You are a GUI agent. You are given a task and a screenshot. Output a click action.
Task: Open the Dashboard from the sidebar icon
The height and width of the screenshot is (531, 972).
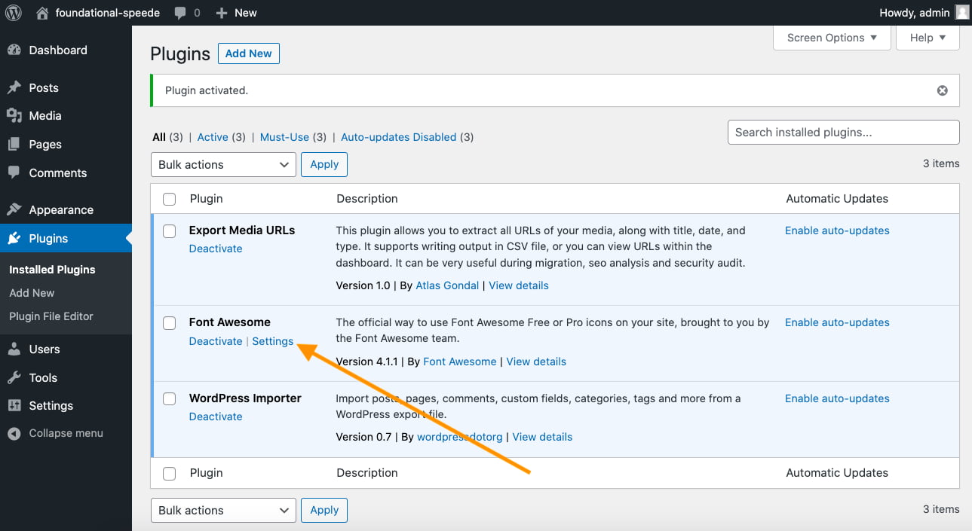pos(17,50)
